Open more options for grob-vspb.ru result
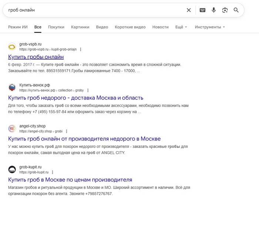The width and height of the screenshot is (259, 234). 81,49
